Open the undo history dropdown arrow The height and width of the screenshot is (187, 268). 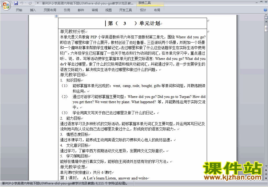pyautogui.click(x=25, y=3)
